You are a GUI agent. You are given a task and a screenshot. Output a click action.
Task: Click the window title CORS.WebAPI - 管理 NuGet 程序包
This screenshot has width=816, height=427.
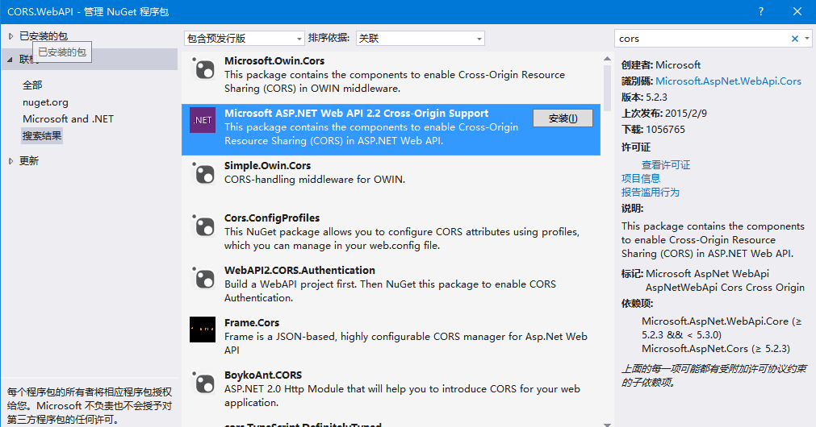(x=88, y=11)
